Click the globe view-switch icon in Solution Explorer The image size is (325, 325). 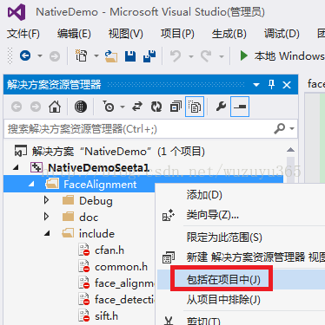(81, 107)
